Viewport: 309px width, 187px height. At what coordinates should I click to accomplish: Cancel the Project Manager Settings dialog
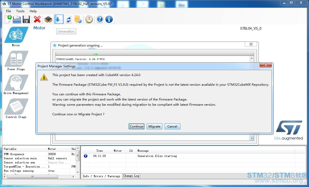(x=172, y=126)
